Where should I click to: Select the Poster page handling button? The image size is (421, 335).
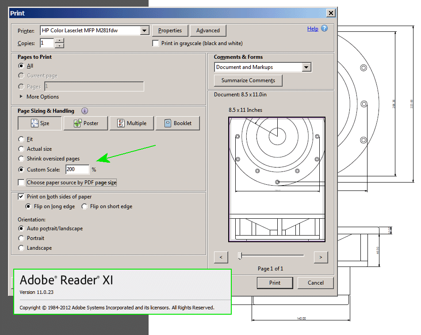click(86, 123)
